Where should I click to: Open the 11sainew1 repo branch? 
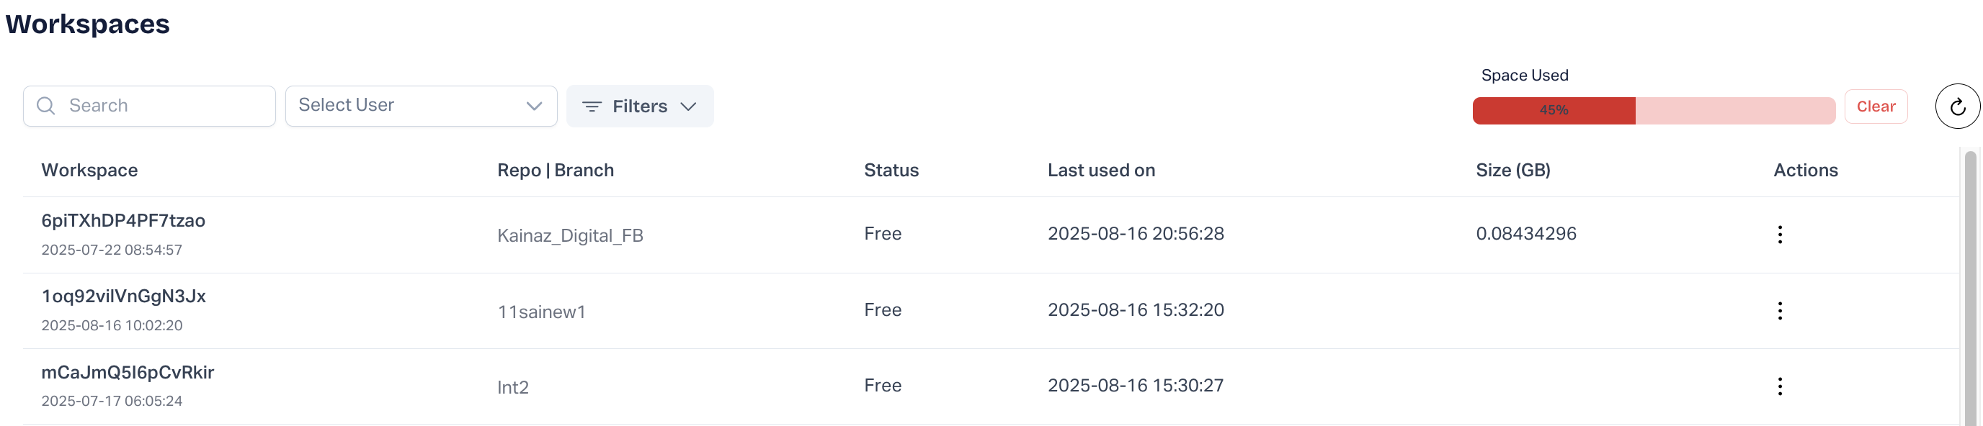(x=541, y=312)
